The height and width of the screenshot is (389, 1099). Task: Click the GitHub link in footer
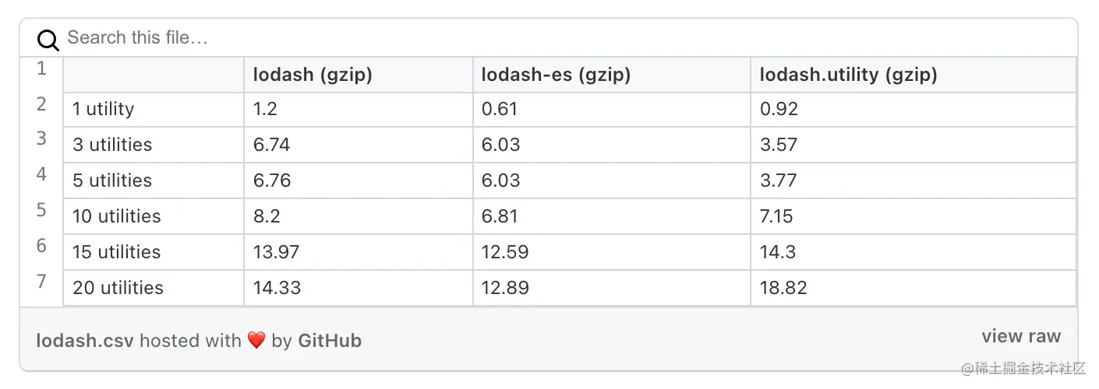(329, 340)
